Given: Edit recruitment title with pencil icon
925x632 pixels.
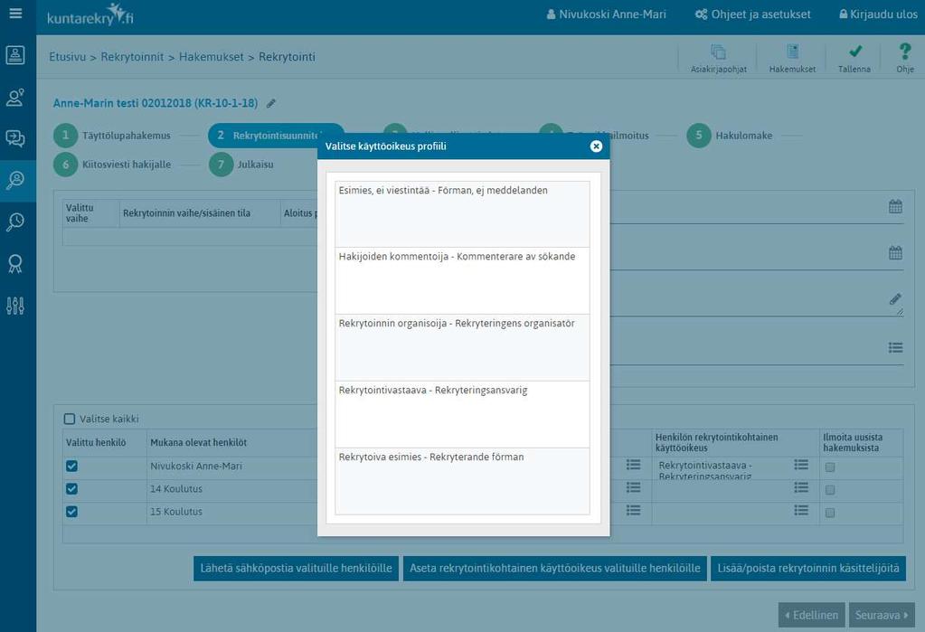Looking at the screenshot, I should [x=270, y=104].
